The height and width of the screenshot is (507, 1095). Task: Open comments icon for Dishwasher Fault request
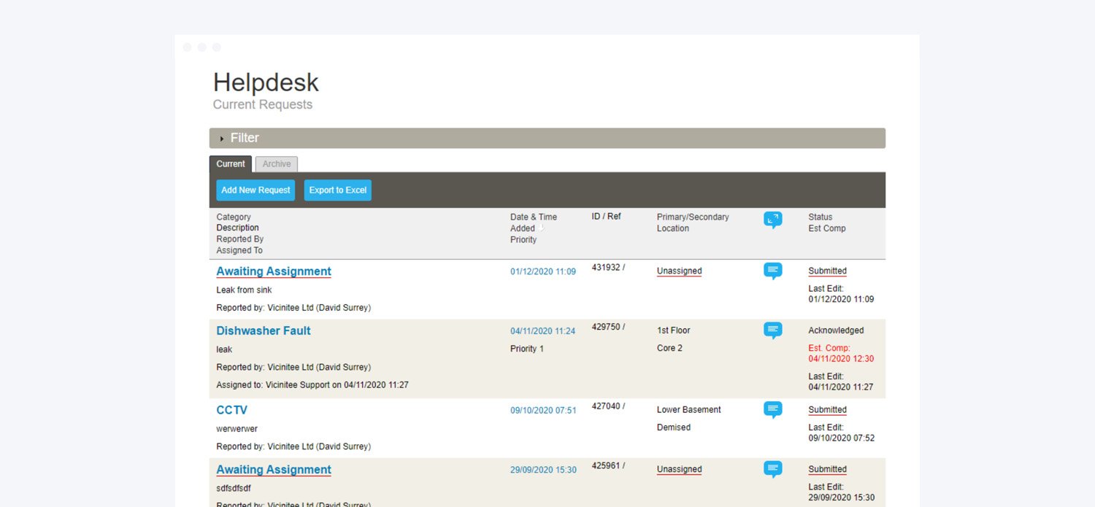click(772, 330)
